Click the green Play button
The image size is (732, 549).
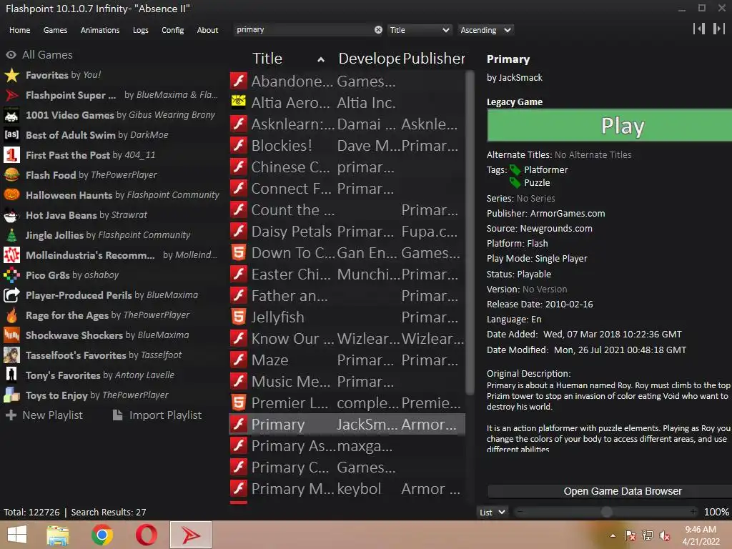pos(609,126)
